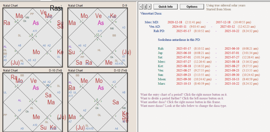The image size is (270, 132).
Task: Click the 'Want another dasa?' hint line
Action: click(180, 102)
